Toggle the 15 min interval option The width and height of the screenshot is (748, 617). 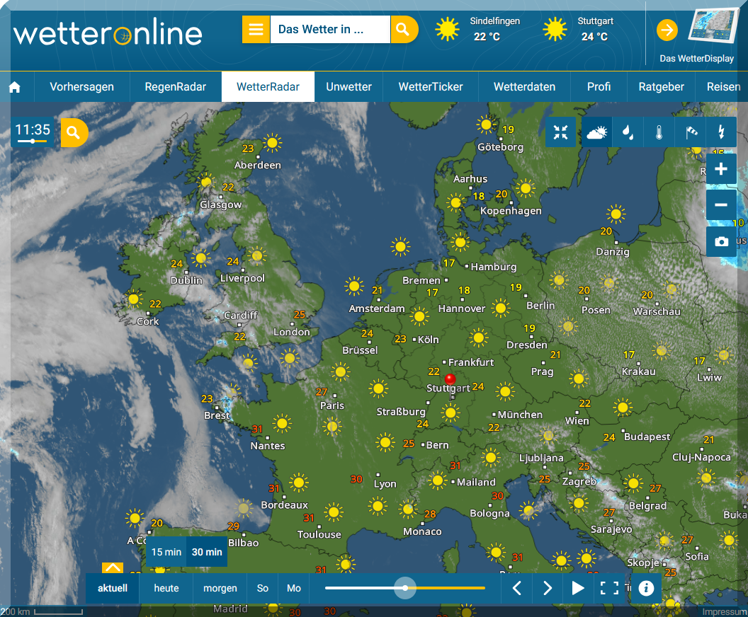[x=166, y=552]
